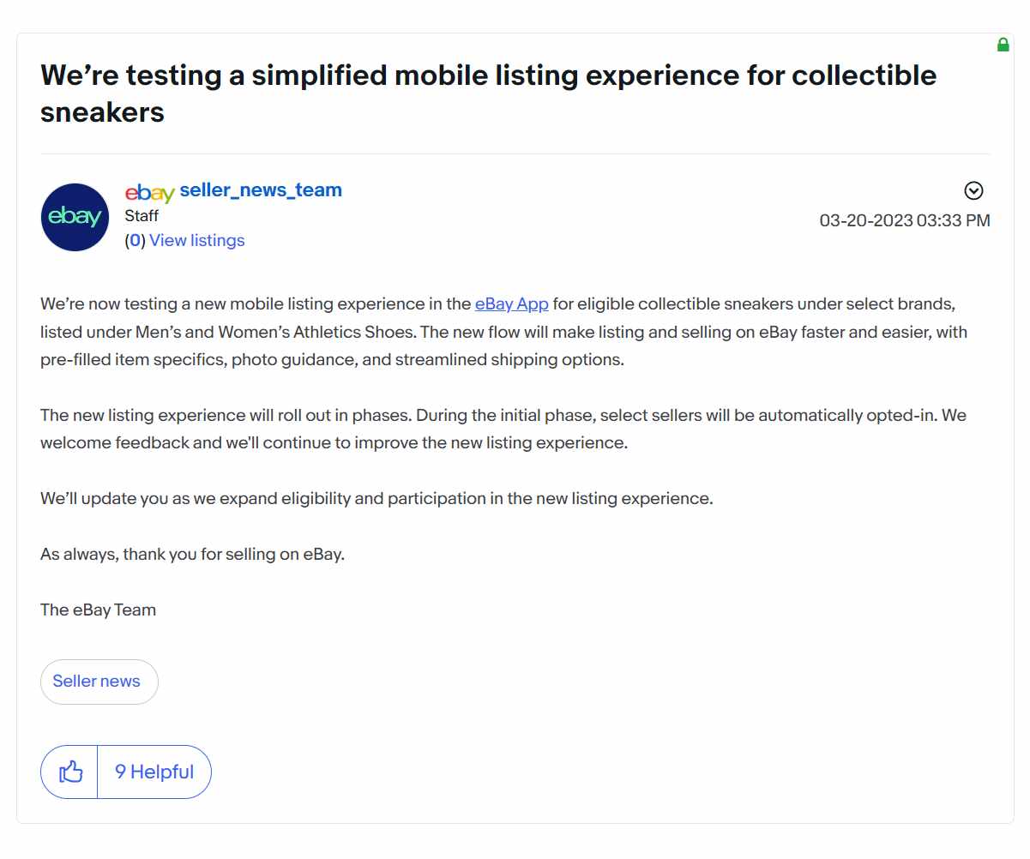Click the 'As always, thank you' line
Image resolution: width=1030 pixels, height=859 pixels.
192,554
